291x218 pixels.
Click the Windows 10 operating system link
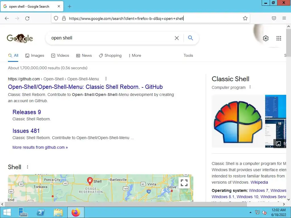click(x=248, y=197)
